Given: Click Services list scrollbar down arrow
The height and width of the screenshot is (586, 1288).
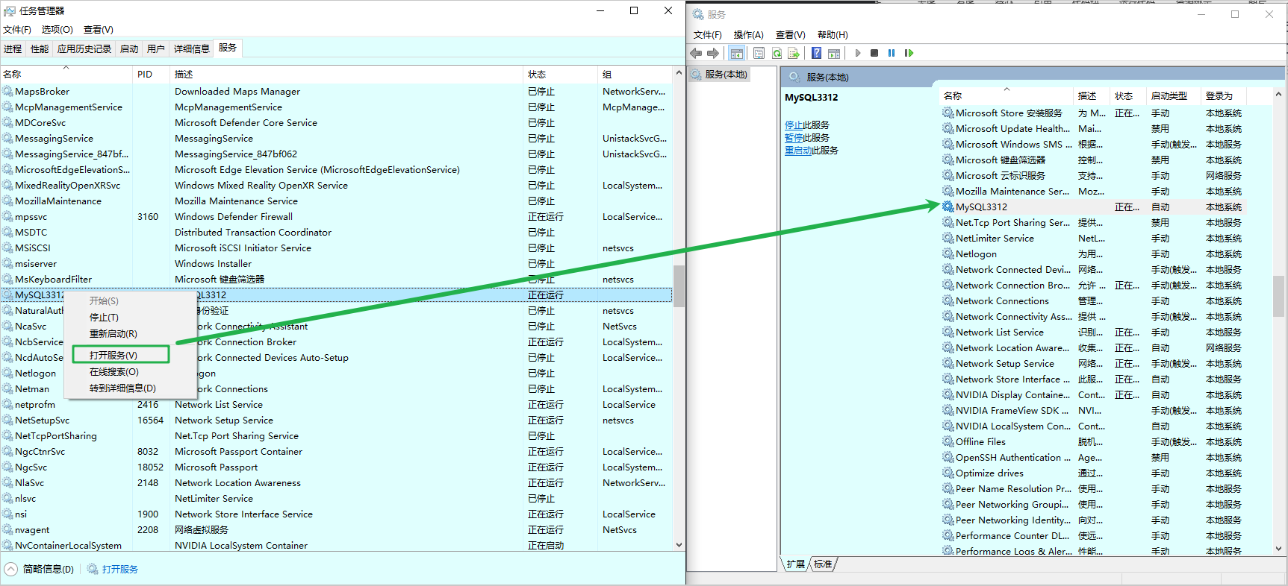Looking at the screenshot, I should pyautogui.click(x=1278, y=549).
